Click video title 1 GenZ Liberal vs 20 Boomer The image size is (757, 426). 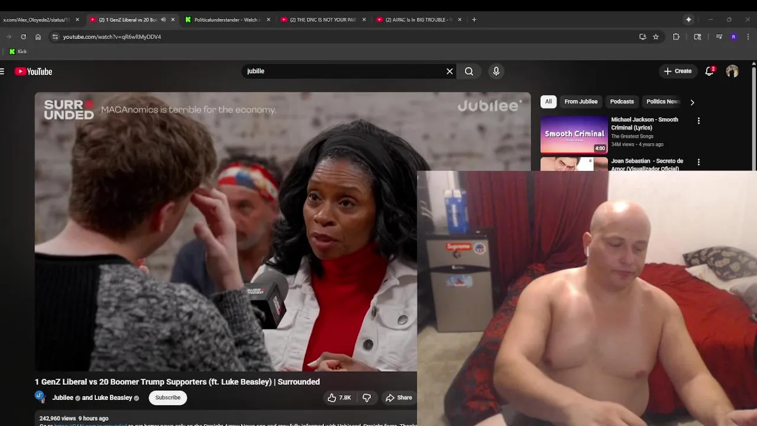click(x=177, y=382)
